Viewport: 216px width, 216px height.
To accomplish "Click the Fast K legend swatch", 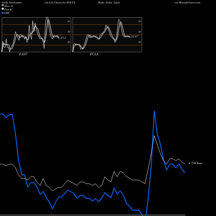I will (3, 9).
